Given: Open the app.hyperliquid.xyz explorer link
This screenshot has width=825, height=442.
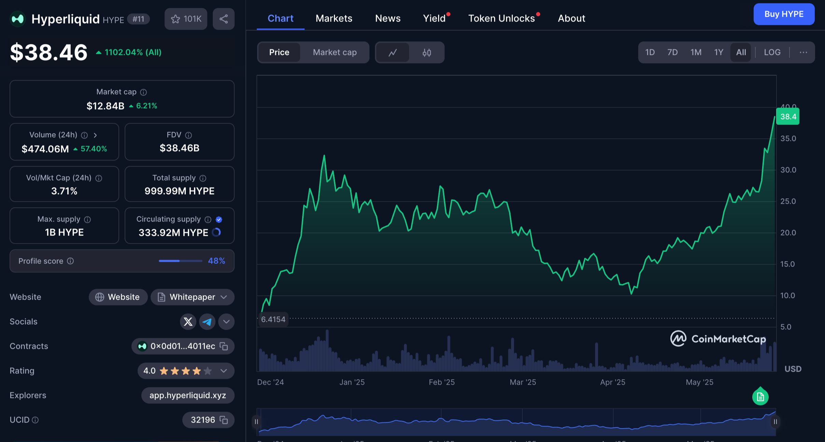Looking at the screenshot, I should coord(187,395).
